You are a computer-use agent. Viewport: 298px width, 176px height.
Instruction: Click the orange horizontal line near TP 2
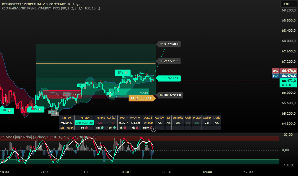pyautogui.click(x=96, y=64)
